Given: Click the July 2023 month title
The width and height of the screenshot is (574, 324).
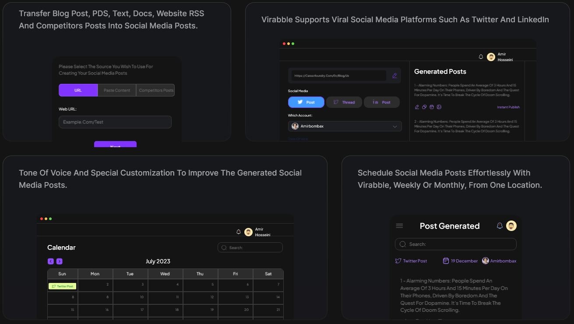Looking at the screenshot, I should tap(158, 261).
